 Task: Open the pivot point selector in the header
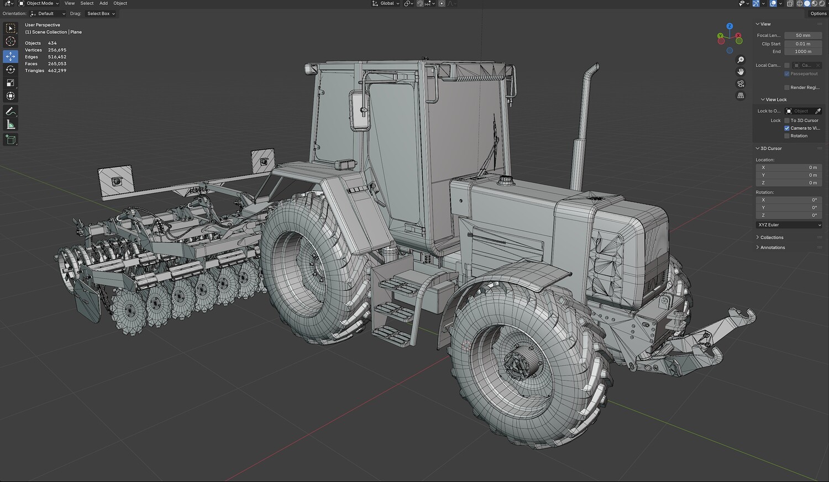click(x=408, y=3)
